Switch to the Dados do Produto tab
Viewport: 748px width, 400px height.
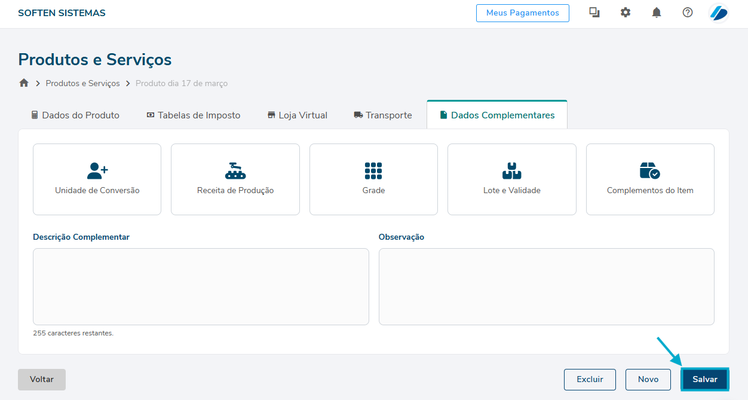click(x=75, y=115)
